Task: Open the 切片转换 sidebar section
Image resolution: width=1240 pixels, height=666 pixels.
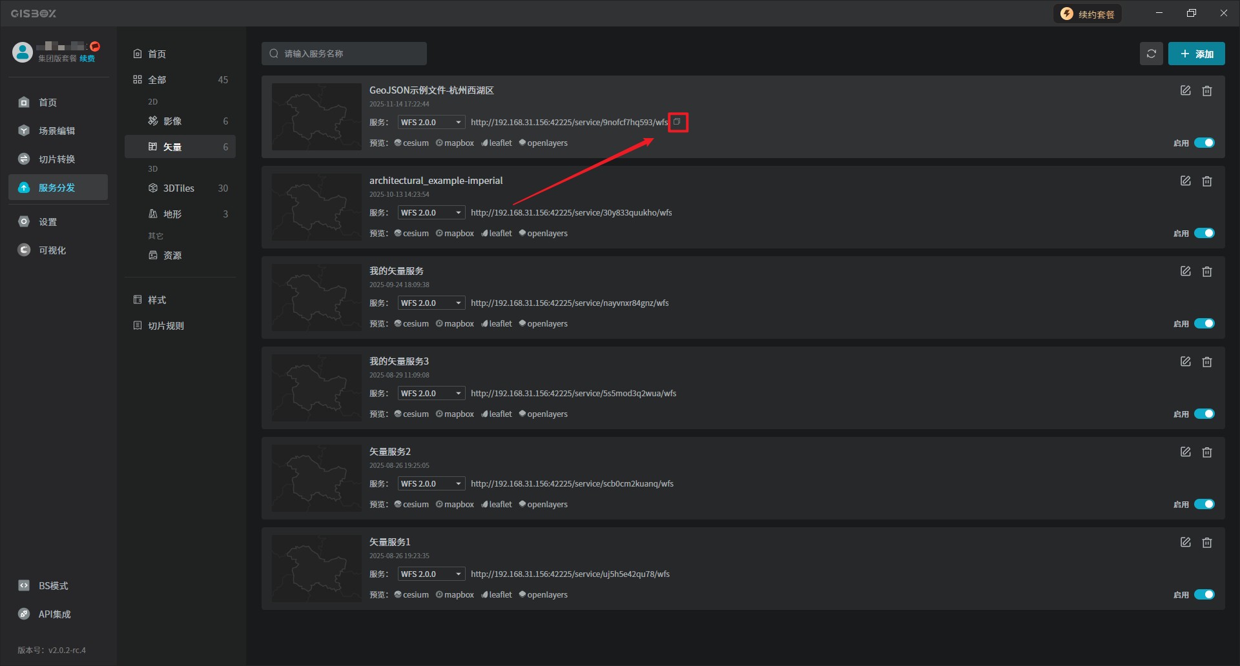Action: [57, 159]
